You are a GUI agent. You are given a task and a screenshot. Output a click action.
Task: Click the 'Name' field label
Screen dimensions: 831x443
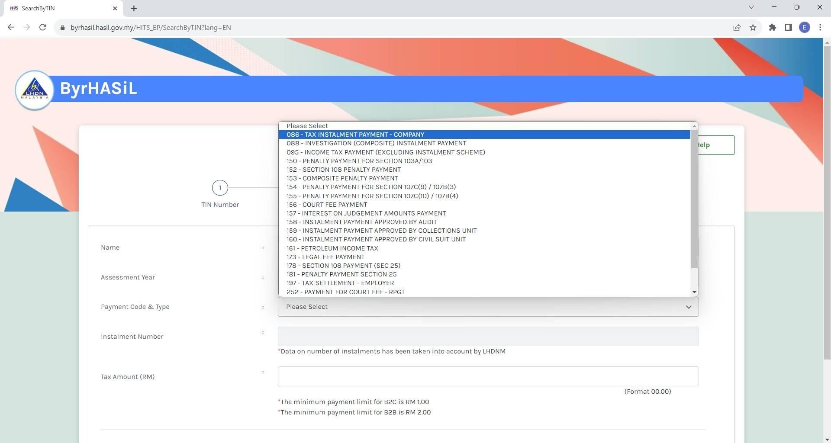(110, 247)
